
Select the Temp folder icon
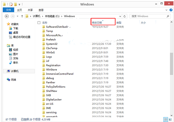[44, 31]
